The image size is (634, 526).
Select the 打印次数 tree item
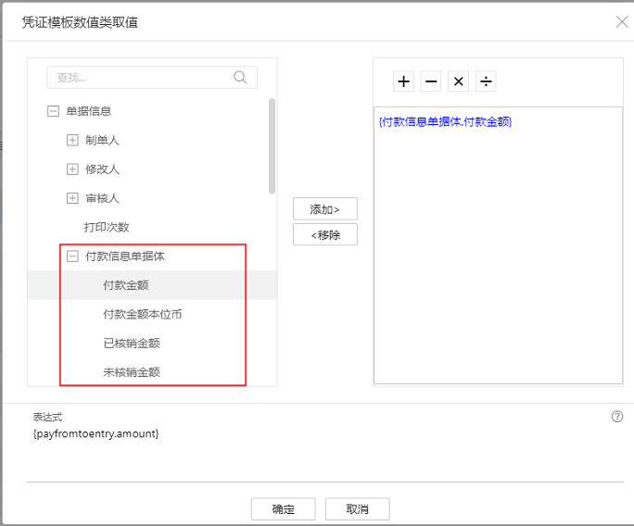click(107, 227)
